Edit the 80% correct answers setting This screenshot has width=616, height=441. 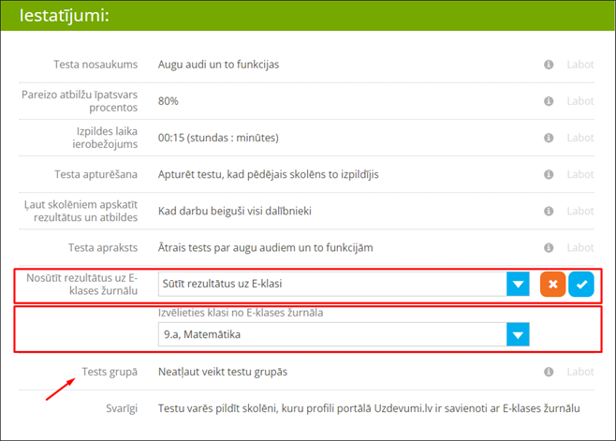click(x=579, y=101)
